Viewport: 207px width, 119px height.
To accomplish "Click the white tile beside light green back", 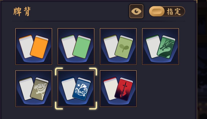I will (x=68, y=46).
